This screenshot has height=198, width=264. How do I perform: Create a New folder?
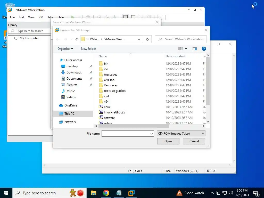[88, 49]
